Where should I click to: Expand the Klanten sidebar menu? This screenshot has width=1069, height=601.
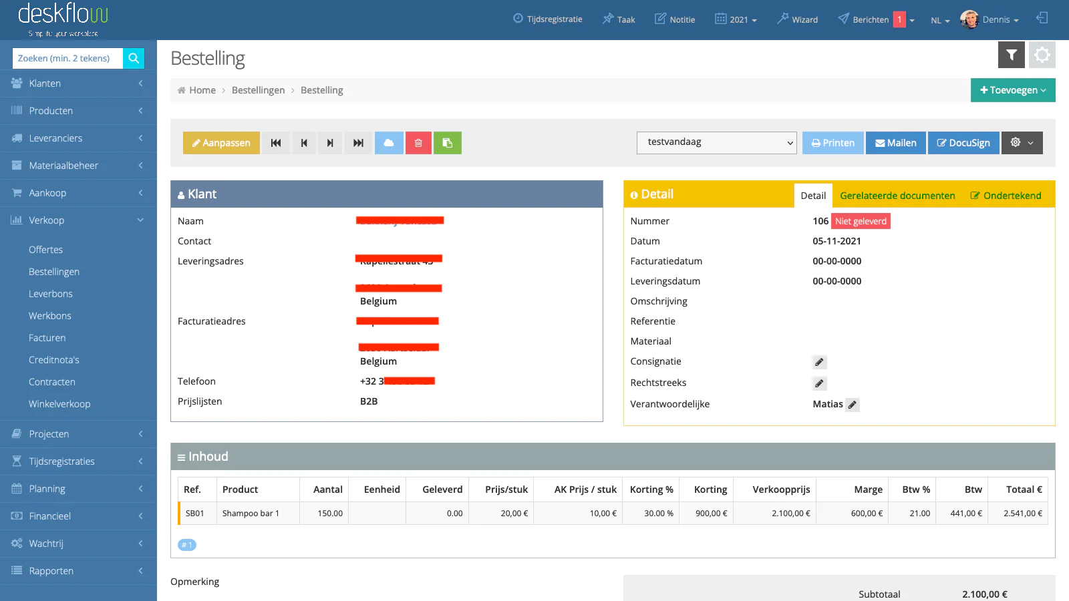pos(78,83)
